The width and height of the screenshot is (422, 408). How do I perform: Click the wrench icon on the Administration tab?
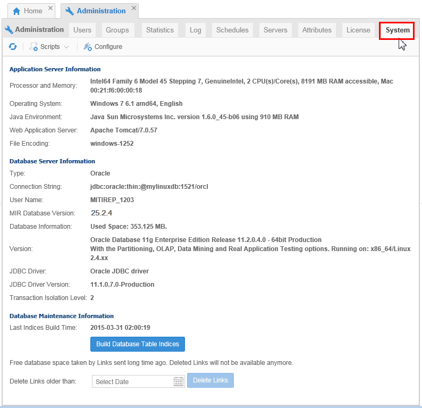[70, 11]
